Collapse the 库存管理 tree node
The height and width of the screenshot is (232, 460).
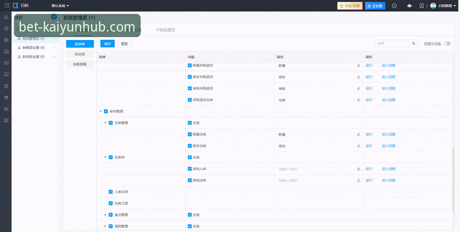(101, 111)
